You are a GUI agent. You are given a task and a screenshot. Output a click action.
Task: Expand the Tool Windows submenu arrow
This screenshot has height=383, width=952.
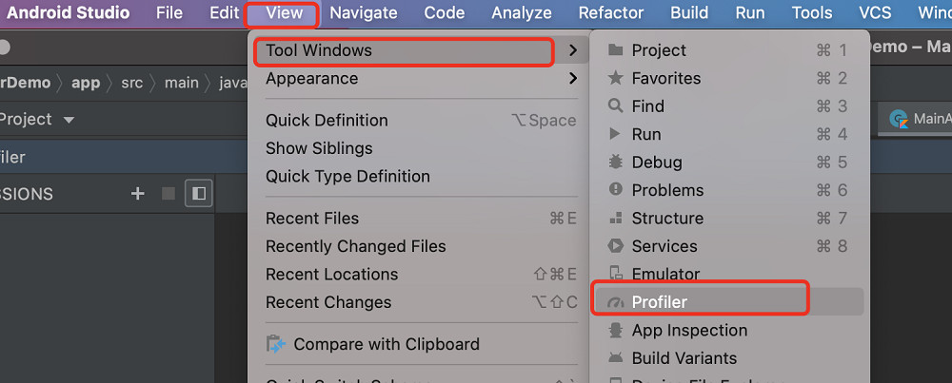pos(573,50)
